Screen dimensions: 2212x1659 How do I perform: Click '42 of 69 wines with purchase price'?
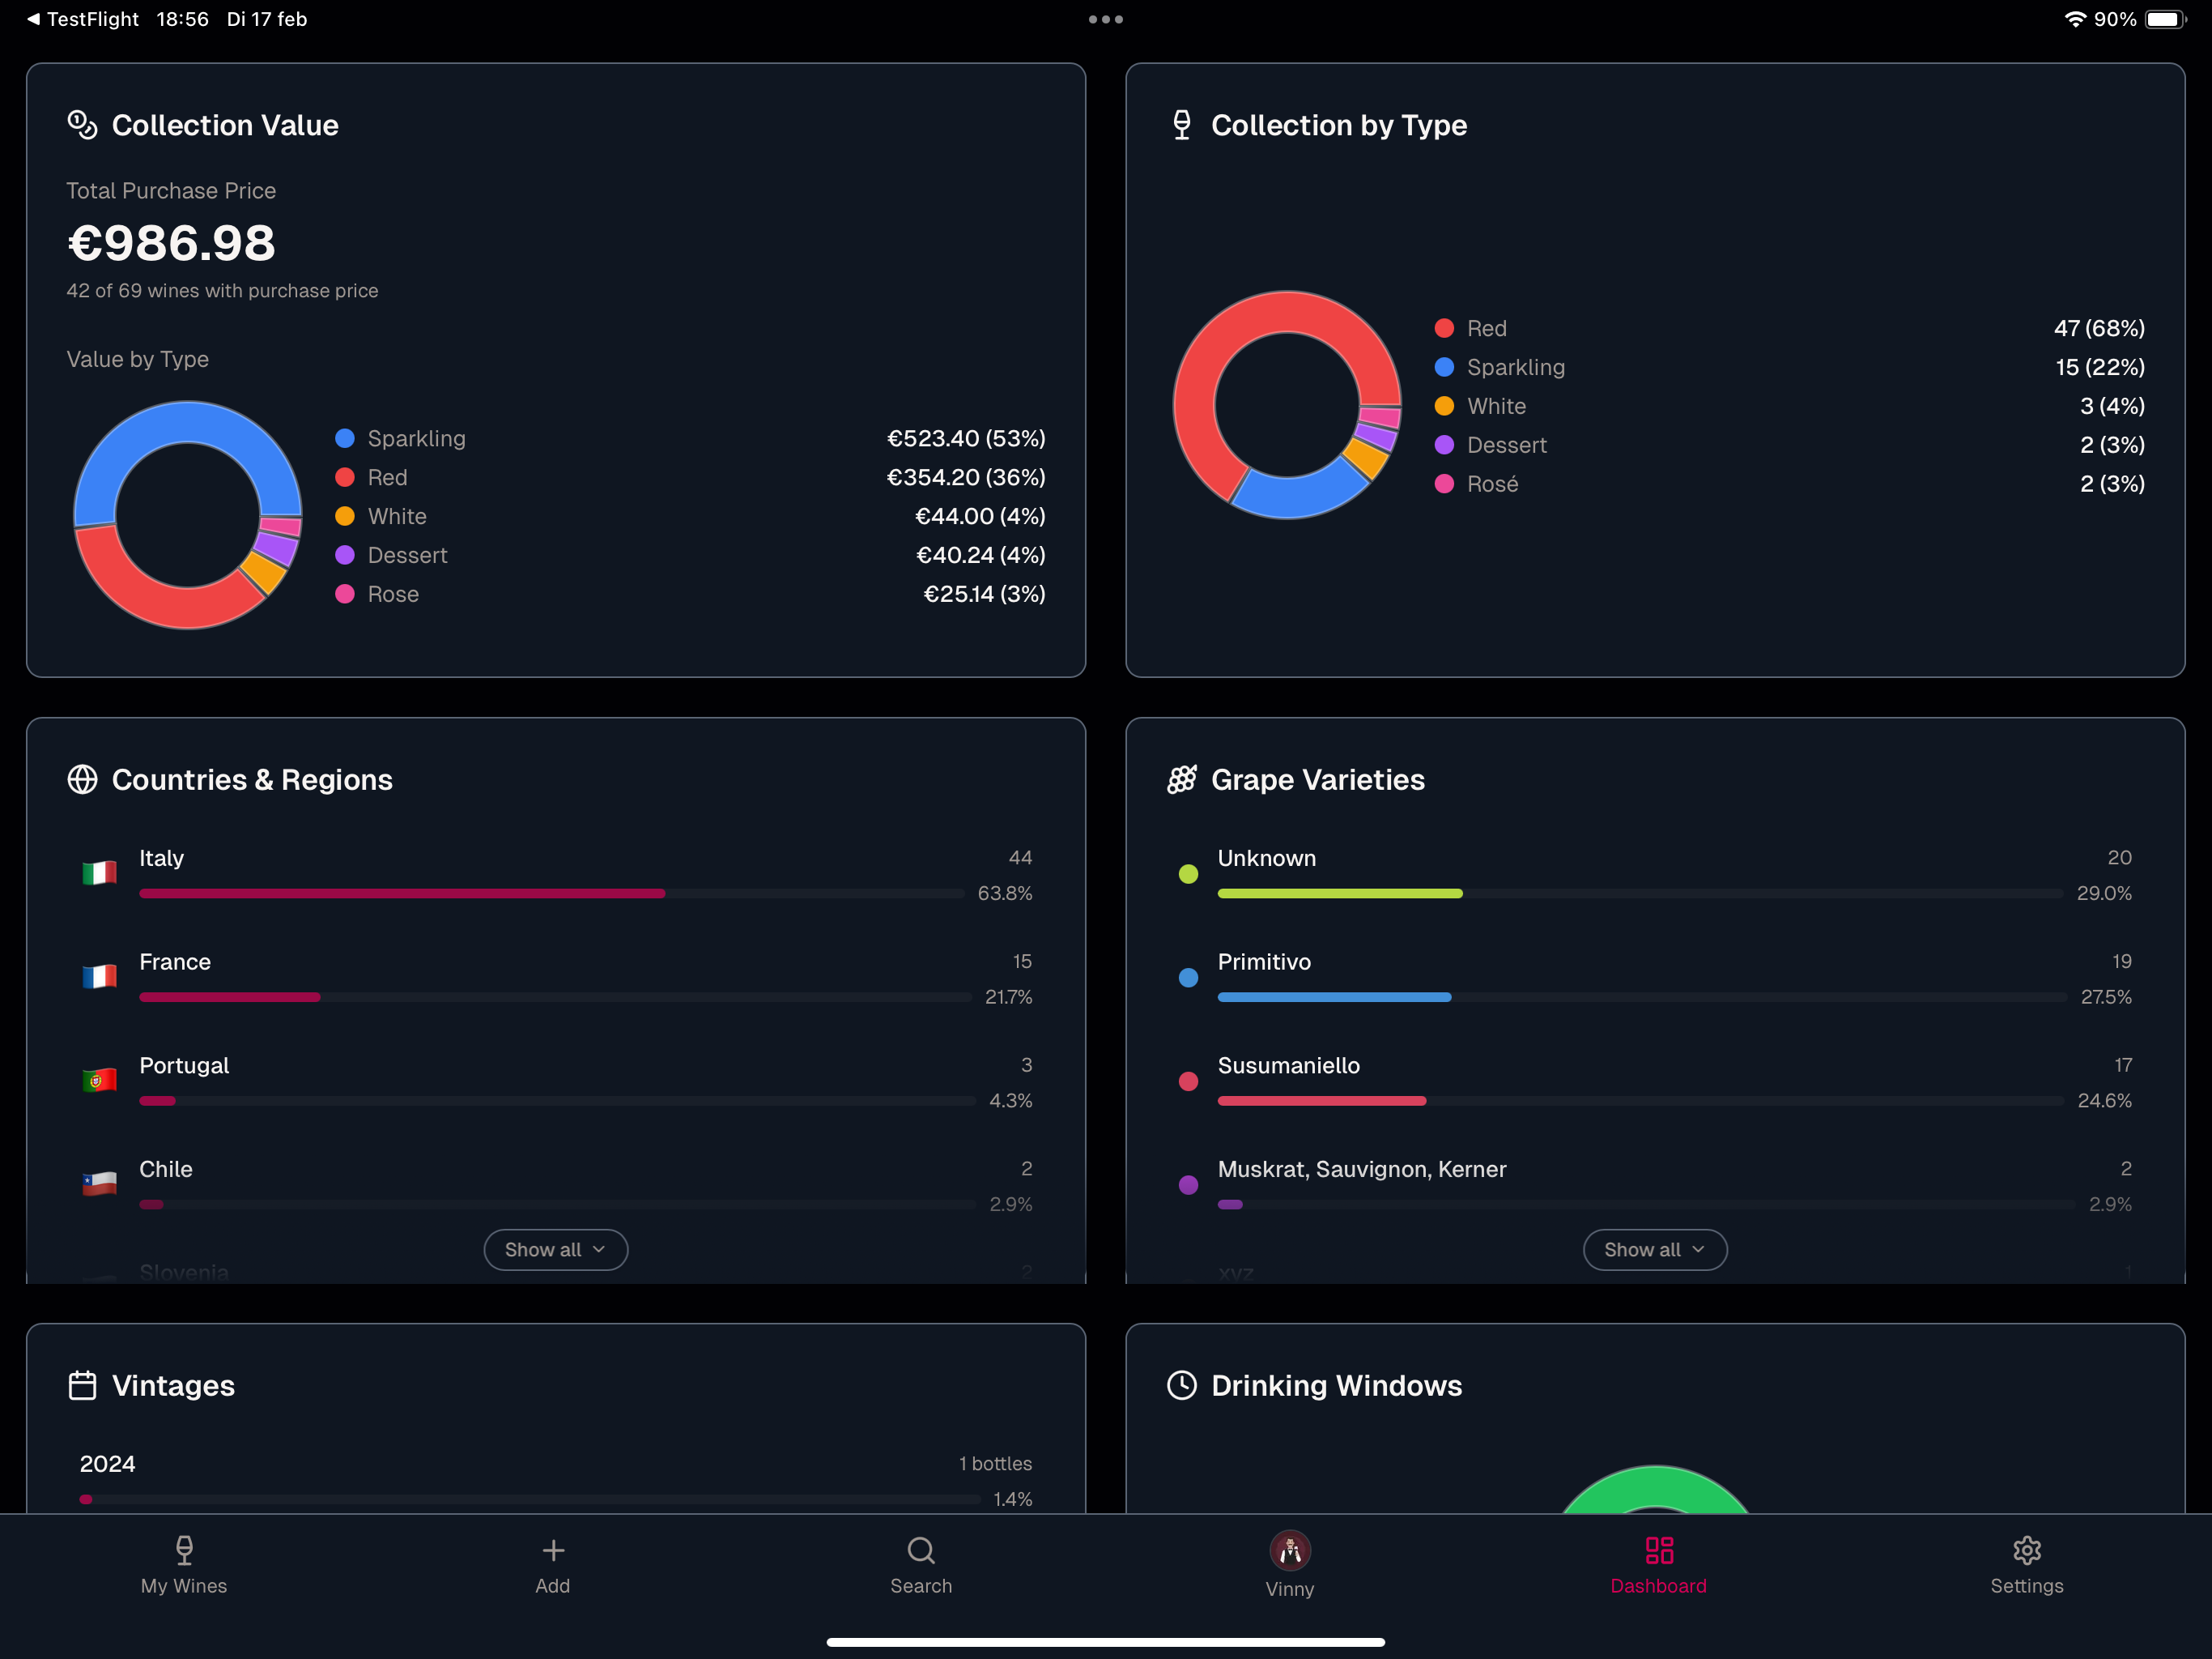point(222,291)
